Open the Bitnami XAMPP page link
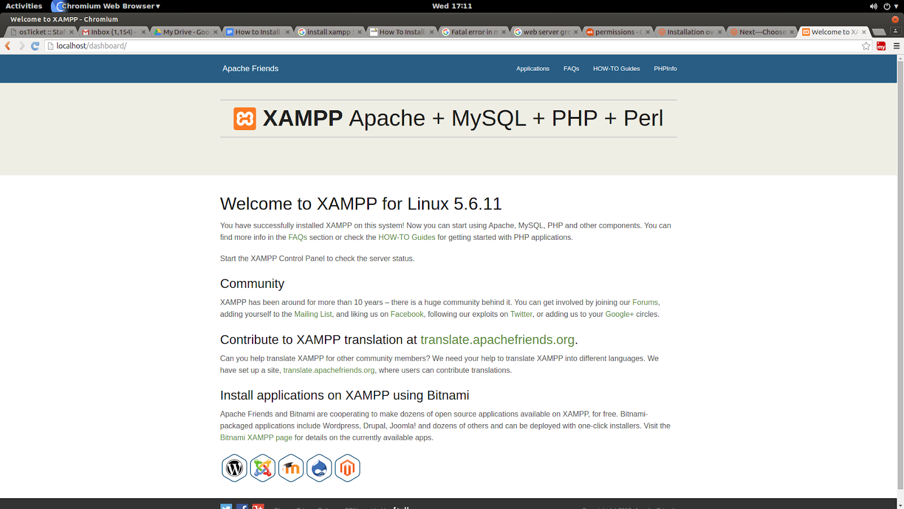904x509 pixels. tap(257, 438)
